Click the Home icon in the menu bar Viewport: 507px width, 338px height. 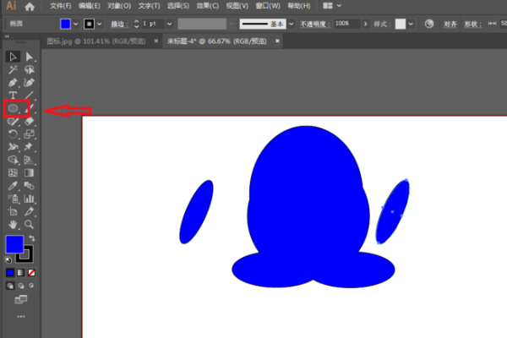click(30, 6)
